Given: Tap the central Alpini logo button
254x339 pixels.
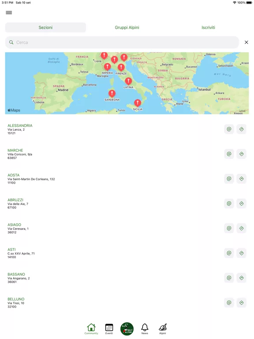Looking at the screenshot, I should pyautogui.click(x=127, y=329).
